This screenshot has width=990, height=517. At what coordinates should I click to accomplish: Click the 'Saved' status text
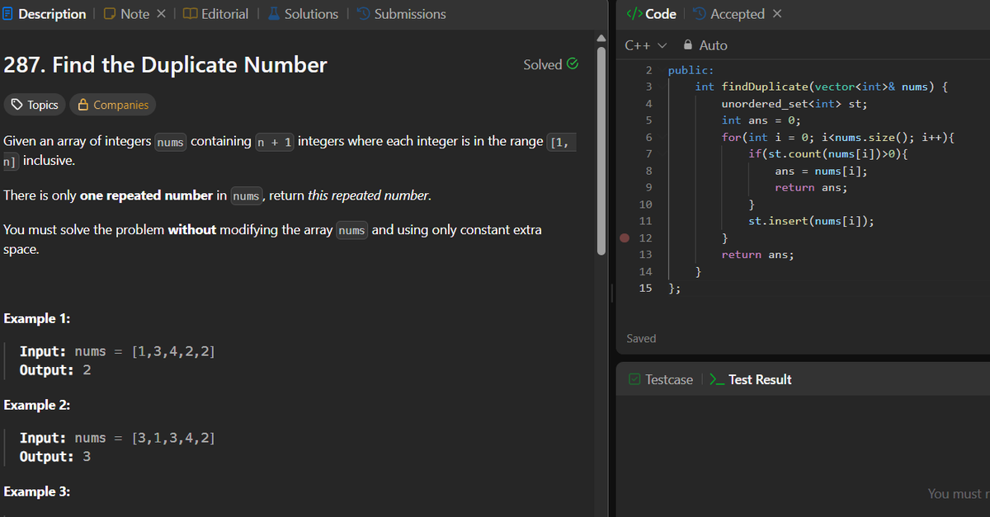[641, 338]
